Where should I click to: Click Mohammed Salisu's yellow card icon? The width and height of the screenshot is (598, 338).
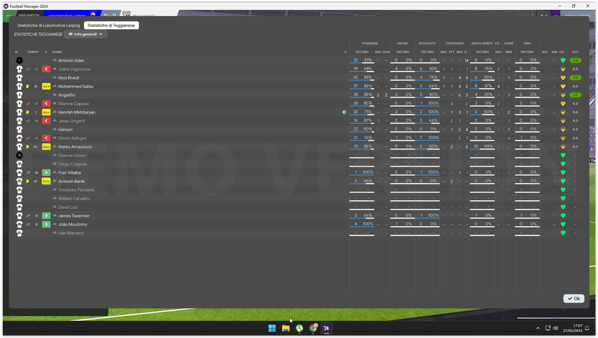pos(28,86)
